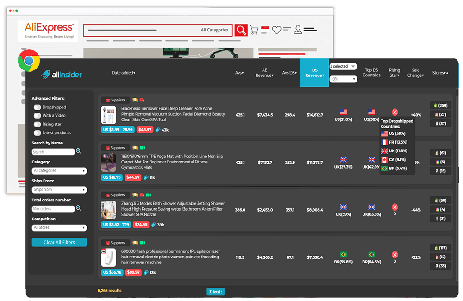Click Suppliers button on Yoga Mat product

click(x=115, y=148)
